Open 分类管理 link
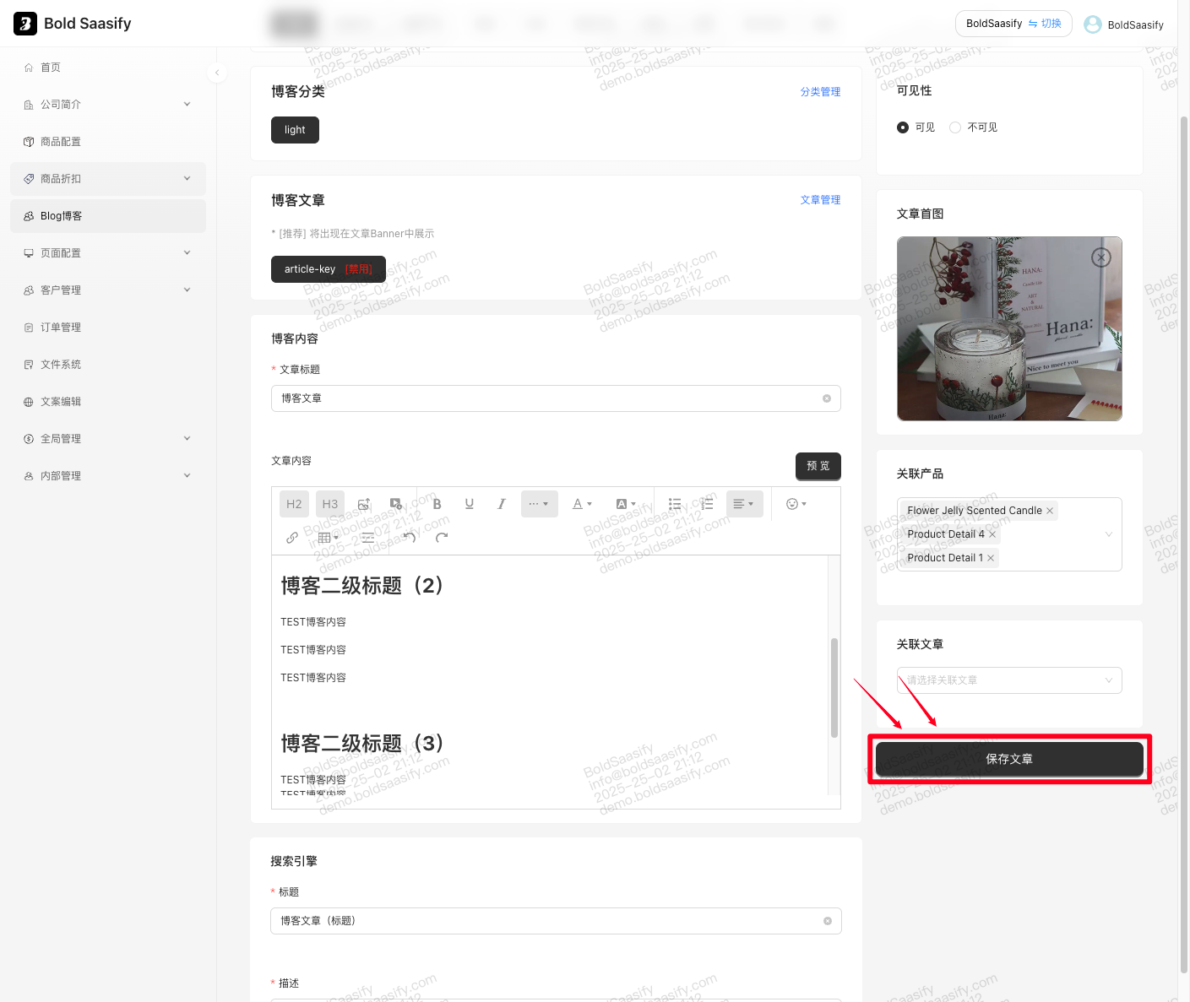The height and width of the screenshot is (1002, 1190). click(820, 92)
